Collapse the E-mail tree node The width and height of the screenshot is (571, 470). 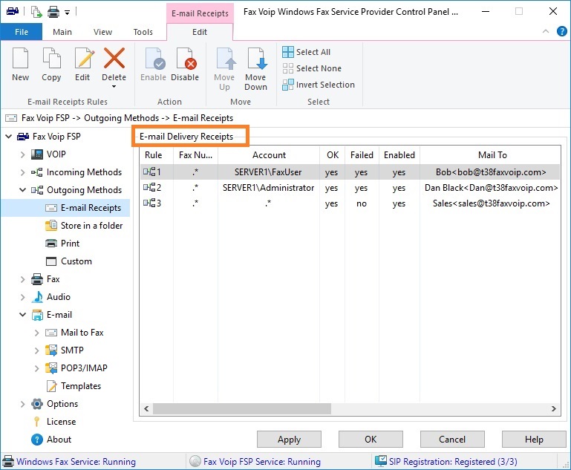point(22,315)
